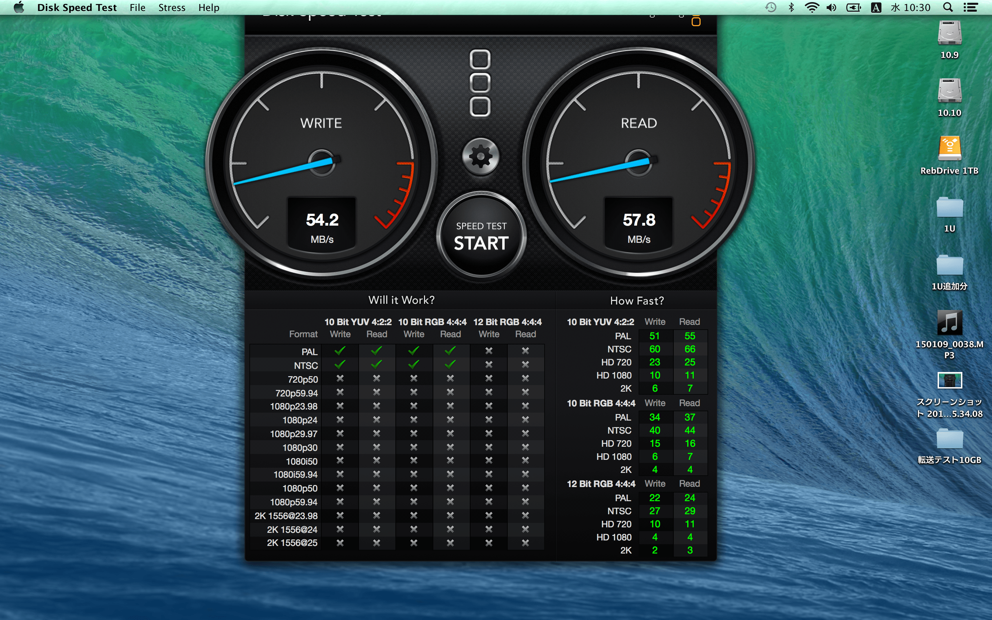
Task: Open the File menu
Action: point(137,7)
